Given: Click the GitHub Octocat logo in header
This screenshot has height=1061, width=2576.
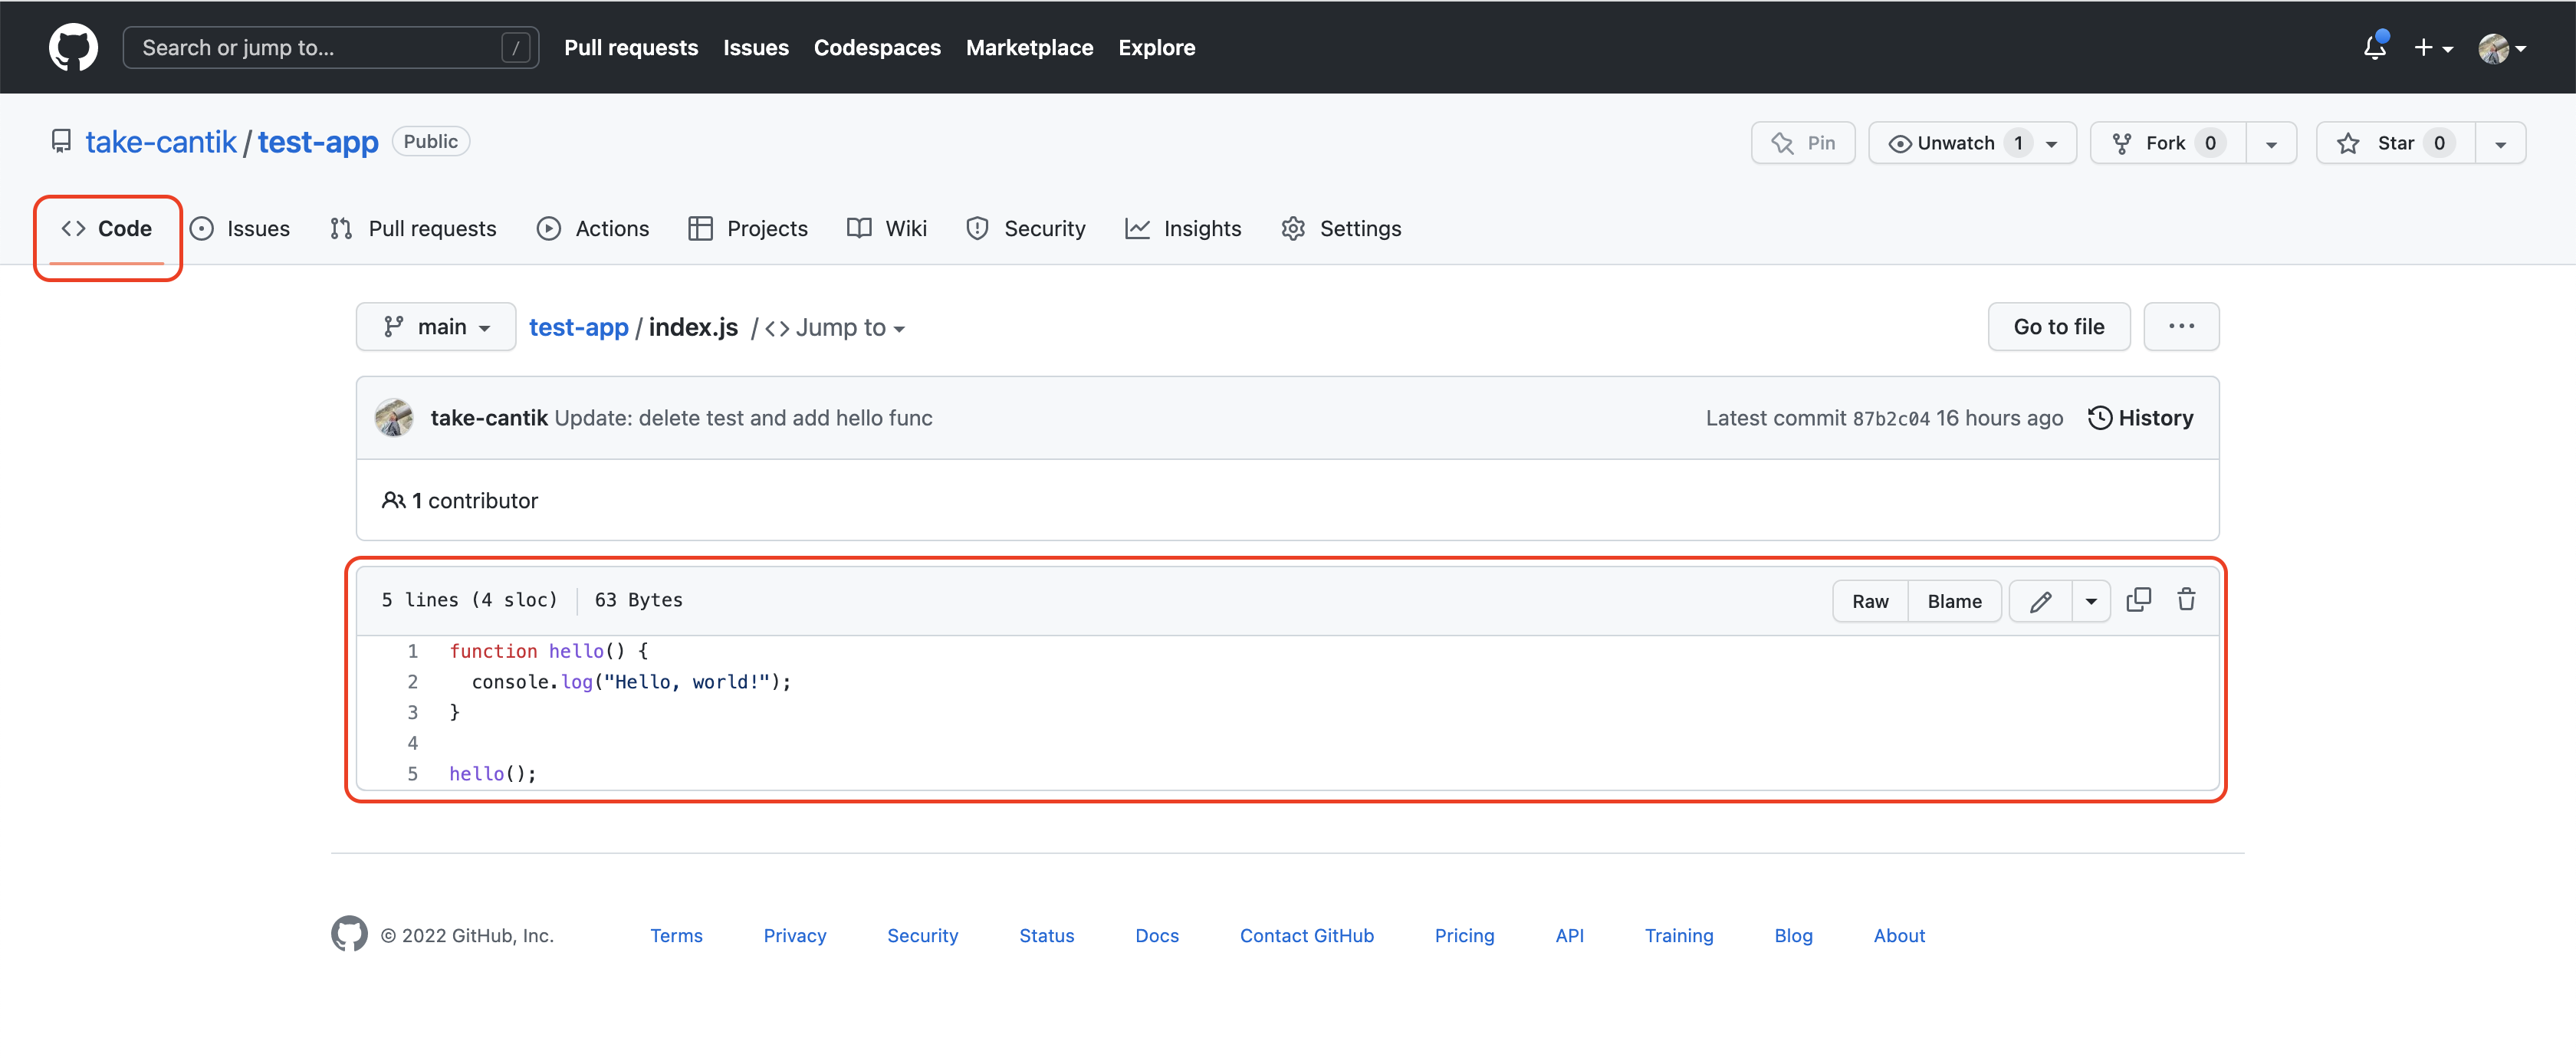Looking at the screenshot, I should [x=73, y=47].
